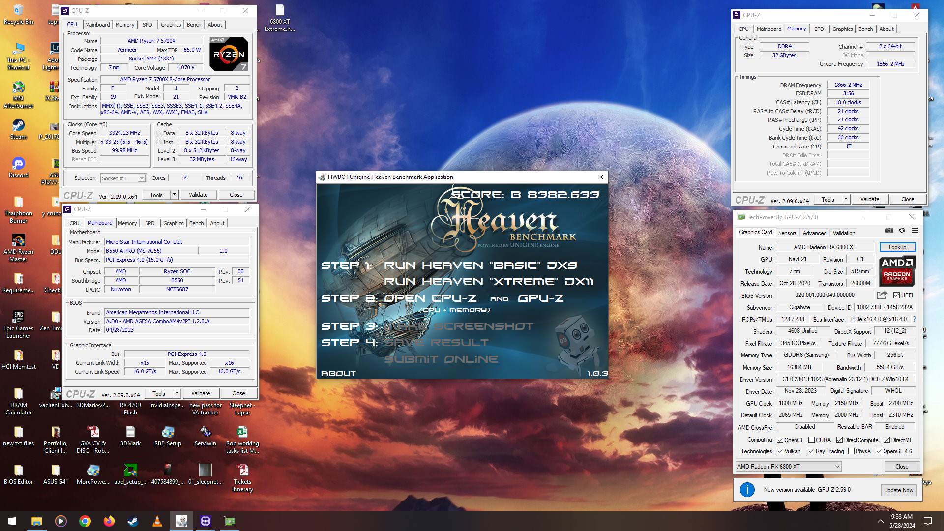Click Validate button in top CPU-Z window

pyautogui.click(x=198, y=195)
